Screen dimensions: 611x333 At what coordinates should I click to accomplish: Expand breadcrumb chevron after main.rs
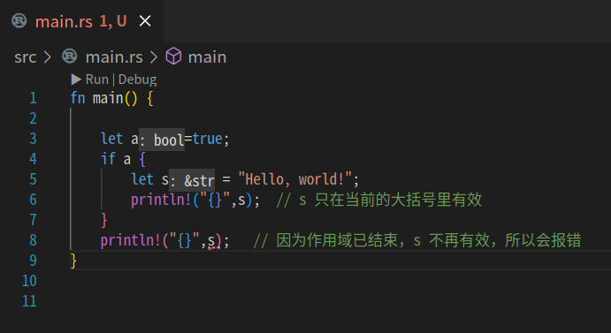click(154, 57)
